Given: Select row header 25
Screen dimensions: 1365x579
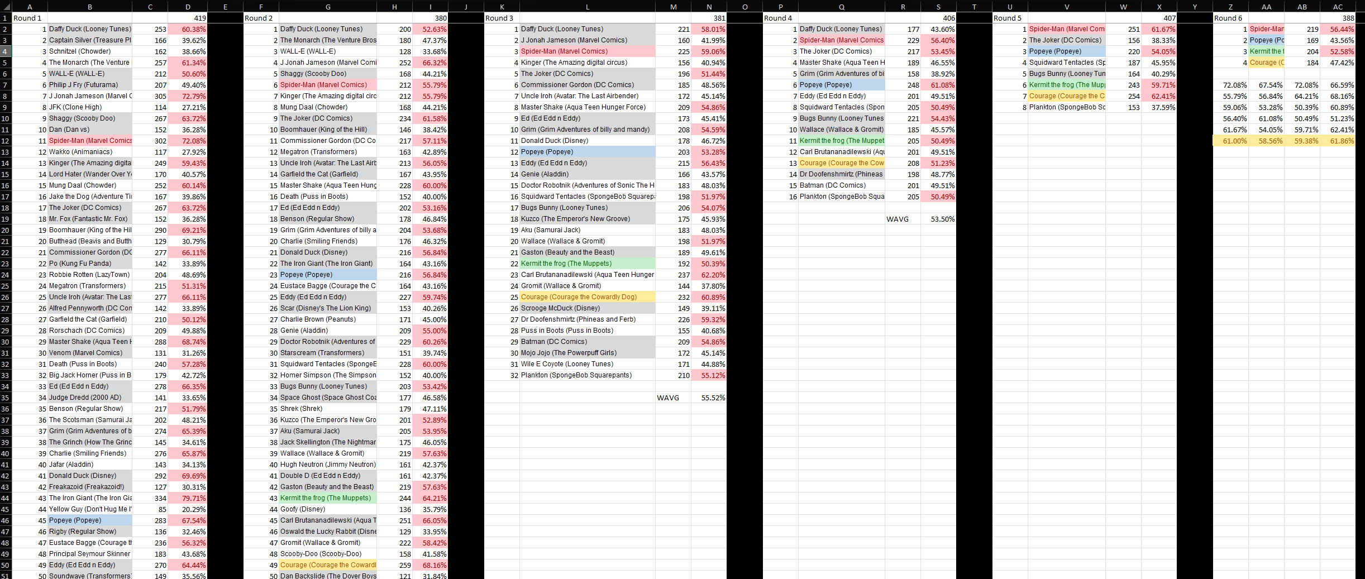Looking at the screenshot, I should tap(6, 286).
